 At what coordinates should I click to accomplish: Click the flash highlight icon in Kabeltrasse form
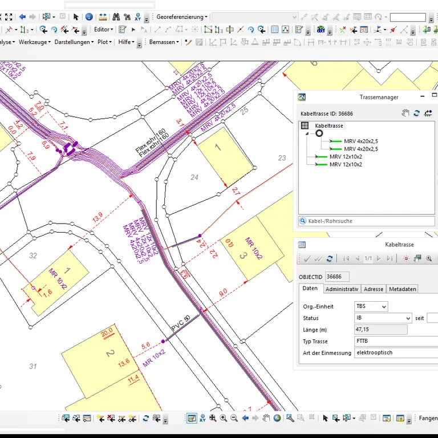click(x=406, y=259)
